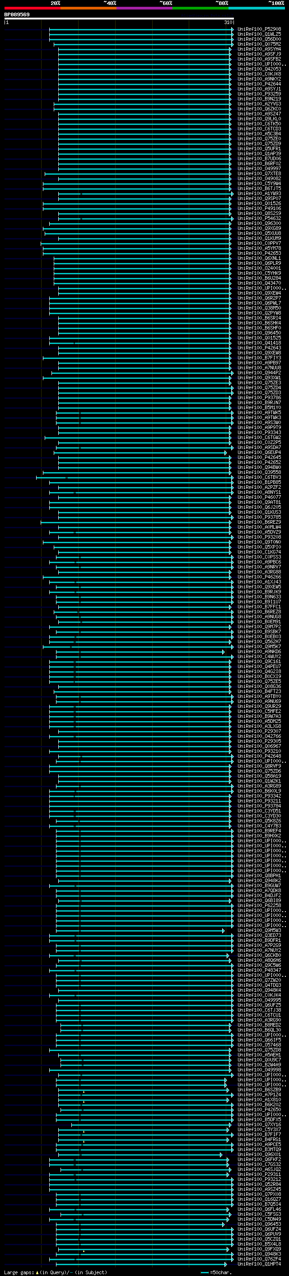The height and width of the screenshot is (1276, 289).
Task: Select hit label UniRef100_P42645
Action: click(259, 457)
